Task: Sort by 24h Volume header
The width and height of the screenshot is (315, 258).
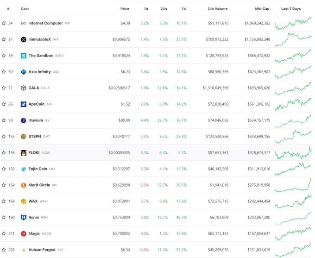Action: click(218, 9)
